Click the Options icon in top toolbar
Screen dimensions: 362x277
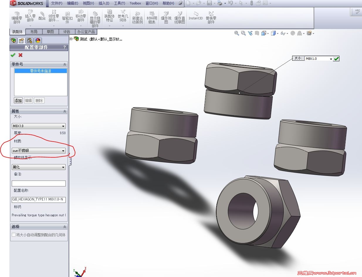(x=265, y=3)
